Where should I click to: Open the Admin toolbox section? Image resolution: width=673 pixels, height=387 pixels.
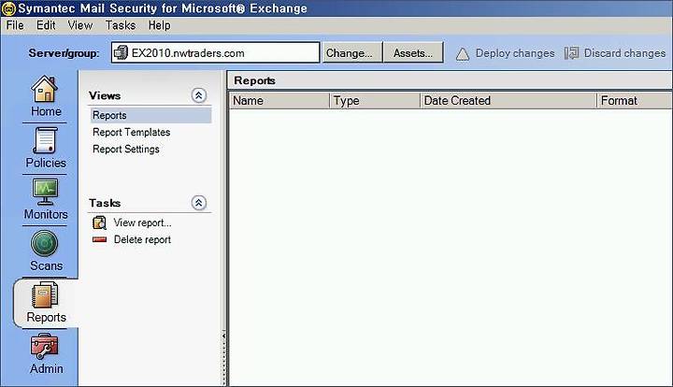coord(46,354)
